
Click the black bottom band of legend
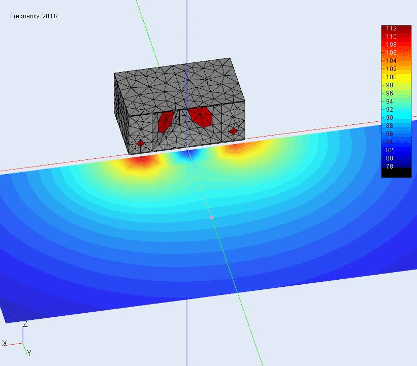(396, 174)
